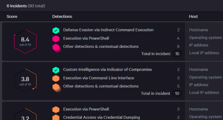Click the partially visible 3.2 score hexagon
The image size is (223, 120).
tap(25, 114)
